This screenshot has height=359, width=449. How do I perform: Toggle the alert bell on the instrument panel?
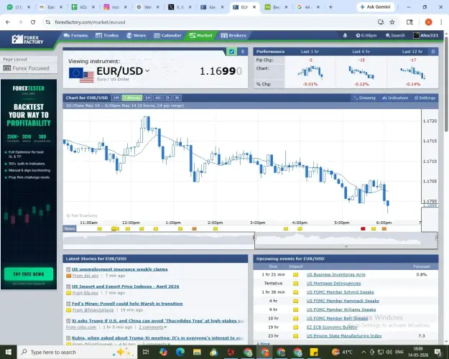coord(243,52)
